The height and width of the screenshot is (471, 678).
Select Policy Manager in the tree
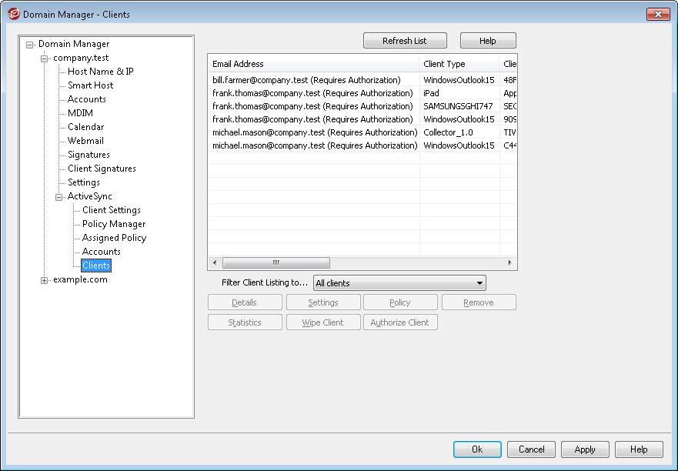[x=113, y=224]
